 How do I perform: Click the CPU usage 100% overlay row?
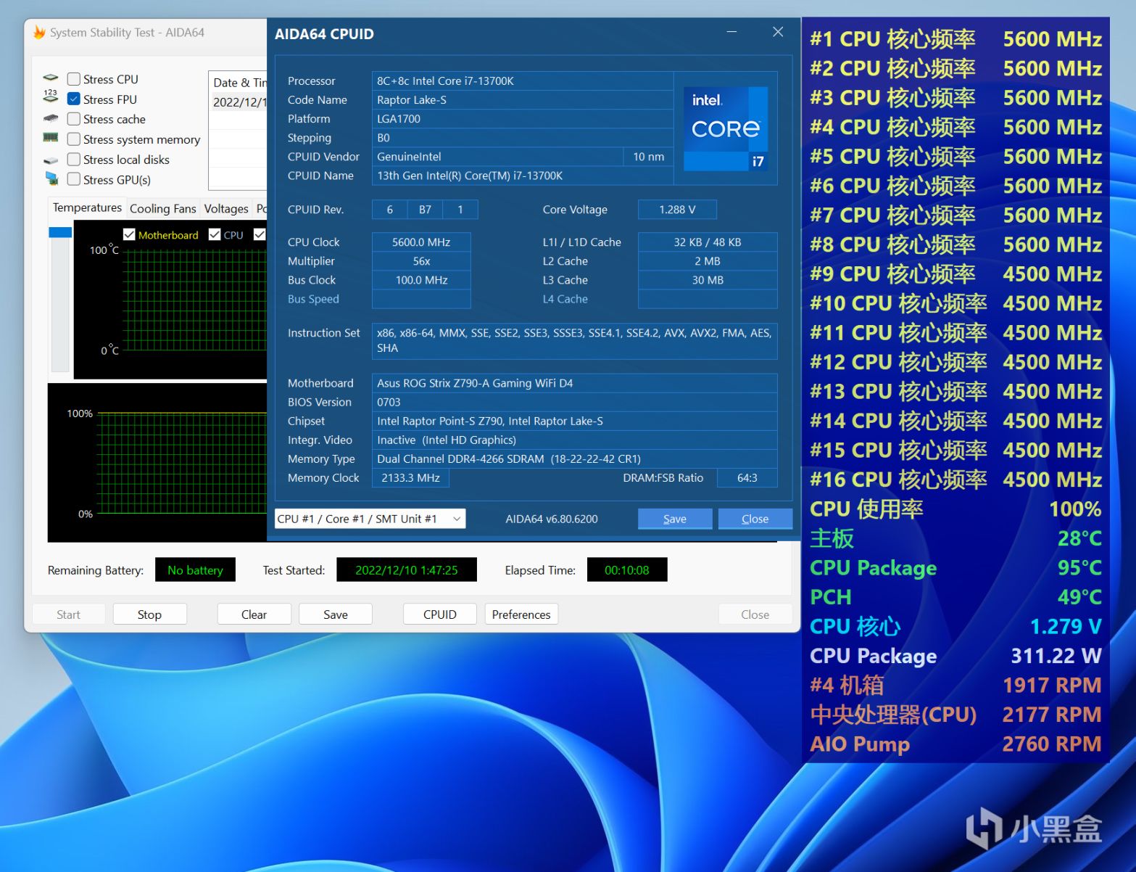pyautogui.click(x=955, y=509)
